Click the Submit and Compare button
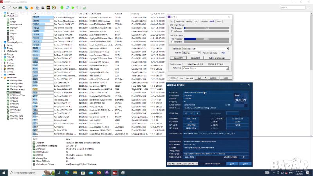This screenshot has width=313, height=176. pyautogui.click(x=216, y=57)
